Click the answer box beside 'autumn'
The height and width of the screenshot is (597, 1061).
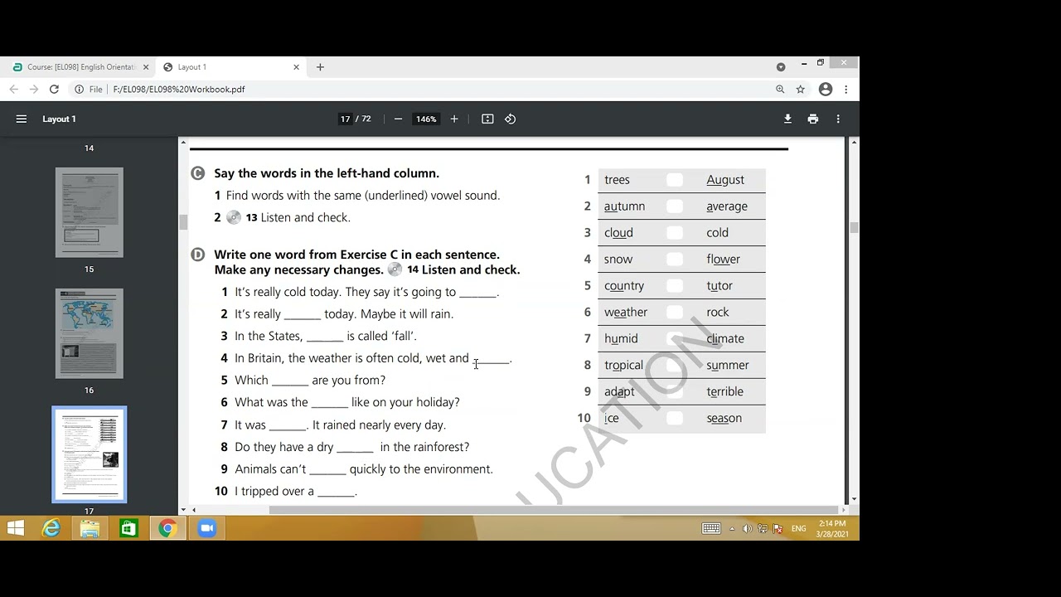[675, 206]
